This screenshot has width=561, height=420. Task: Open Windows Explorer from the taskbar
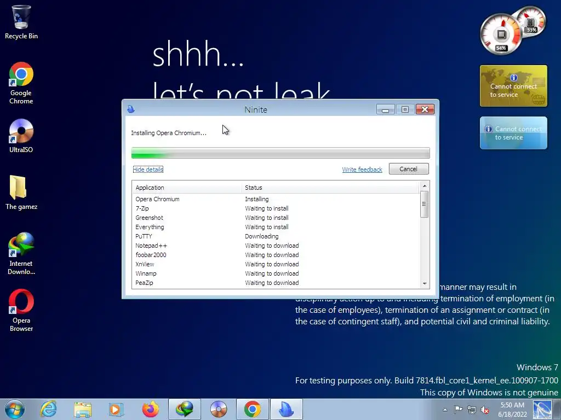(83, 409)
